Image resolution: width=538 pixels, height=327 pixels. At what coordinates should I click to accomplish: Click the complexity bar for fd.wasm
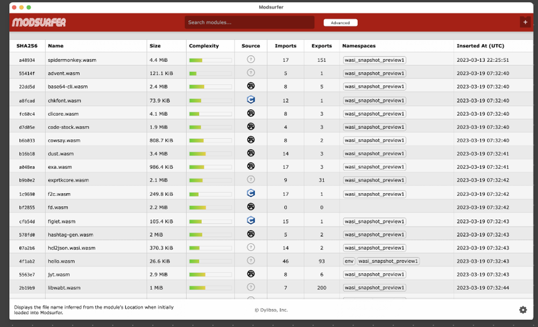coord(210,207)
